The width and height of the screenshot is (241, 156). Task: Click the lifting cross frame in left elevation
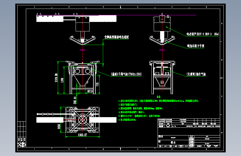[83, 40]
